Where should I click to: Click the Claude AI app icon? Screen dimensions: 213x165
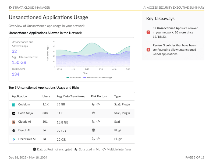14,122
